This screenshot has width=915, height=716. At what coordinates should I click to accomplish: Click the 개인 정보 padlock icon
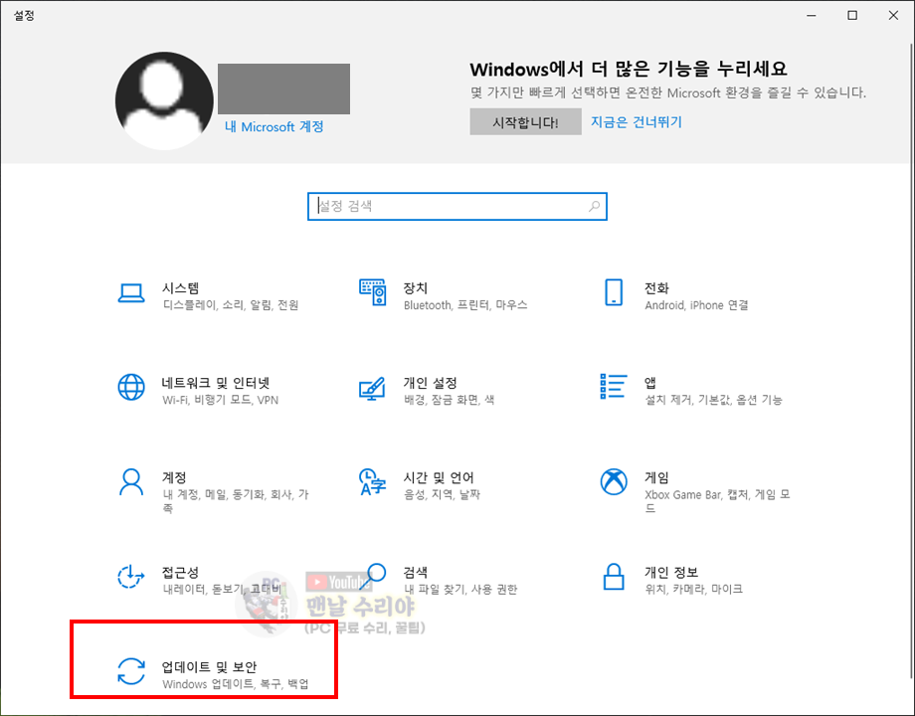click(614, 577)
